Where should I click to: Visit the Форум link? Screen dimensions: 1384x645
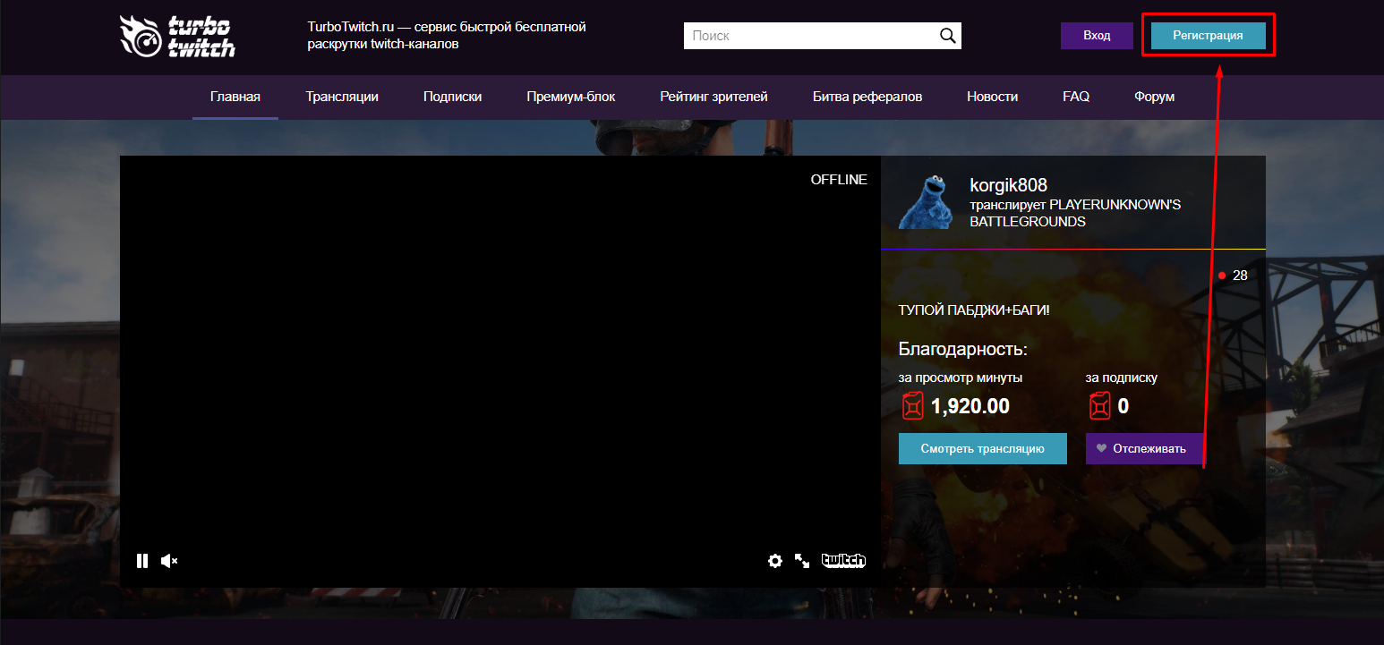pos(1155,97)
